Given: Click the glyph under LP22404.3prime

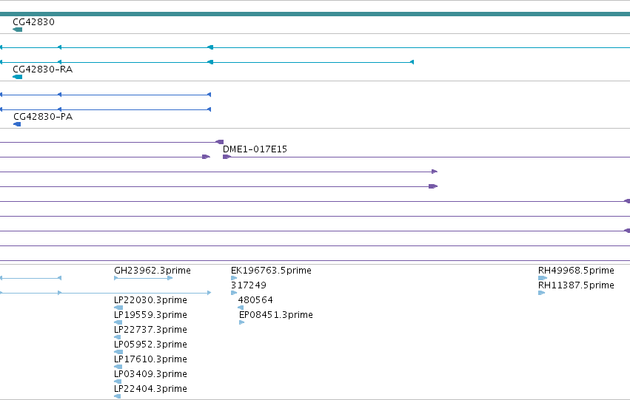Looking at the screenshot, I should tap(117, 397).
